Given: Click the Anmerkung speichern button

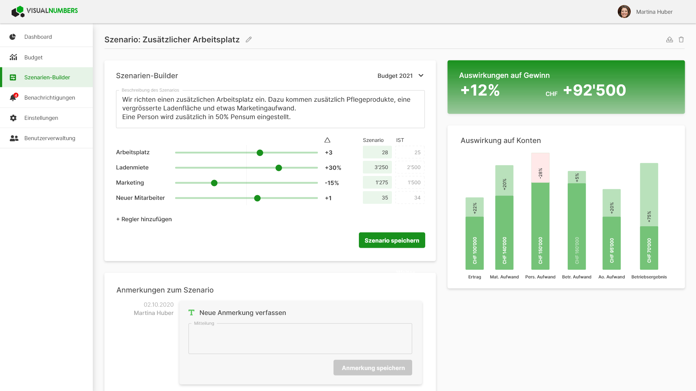Looking at the screenshot, I should pos(373,367).
